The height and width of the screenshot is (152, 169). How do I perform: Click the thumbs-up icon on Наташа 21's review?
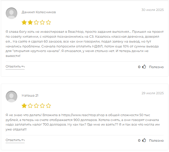pyautogui.click(x=144, y=140)
